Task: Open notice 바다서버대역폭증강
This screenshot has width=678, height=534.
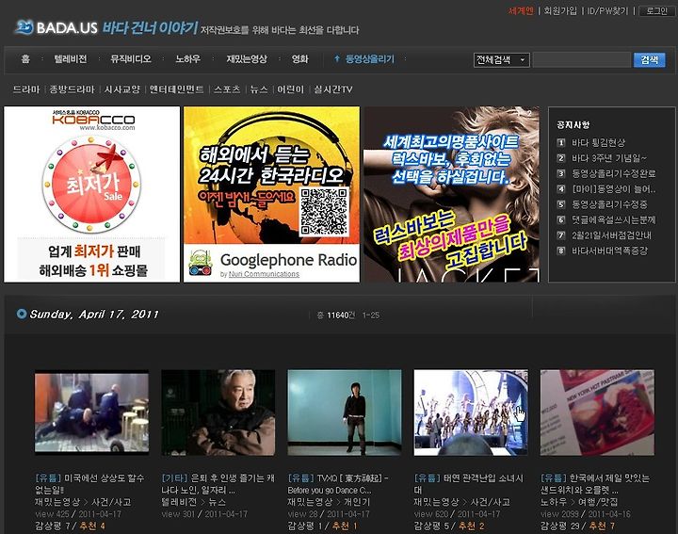Action: click(609, 251)
